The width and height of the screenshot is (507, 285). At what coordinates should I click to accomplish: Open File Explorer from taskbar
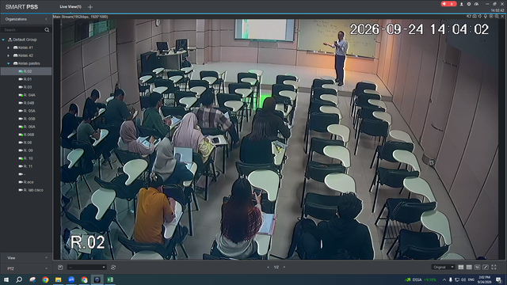pos(58,279)
